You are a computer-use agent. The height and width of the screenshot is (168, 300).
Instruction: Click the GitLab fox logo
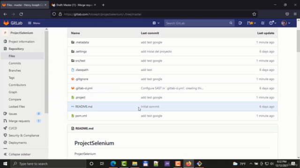6,23
